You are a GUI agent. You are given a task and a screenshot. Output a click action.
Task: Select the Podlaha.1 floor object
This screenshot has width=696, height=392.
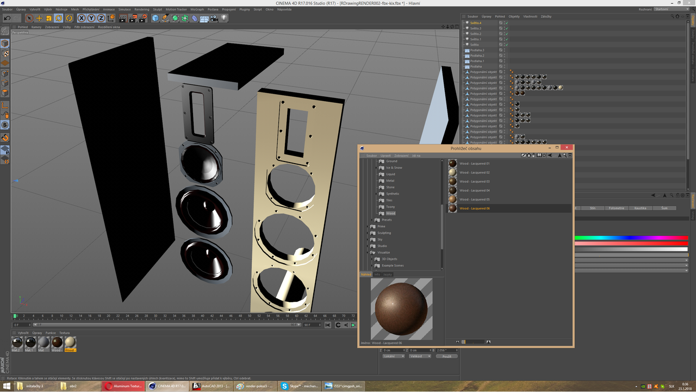(477, 61)
